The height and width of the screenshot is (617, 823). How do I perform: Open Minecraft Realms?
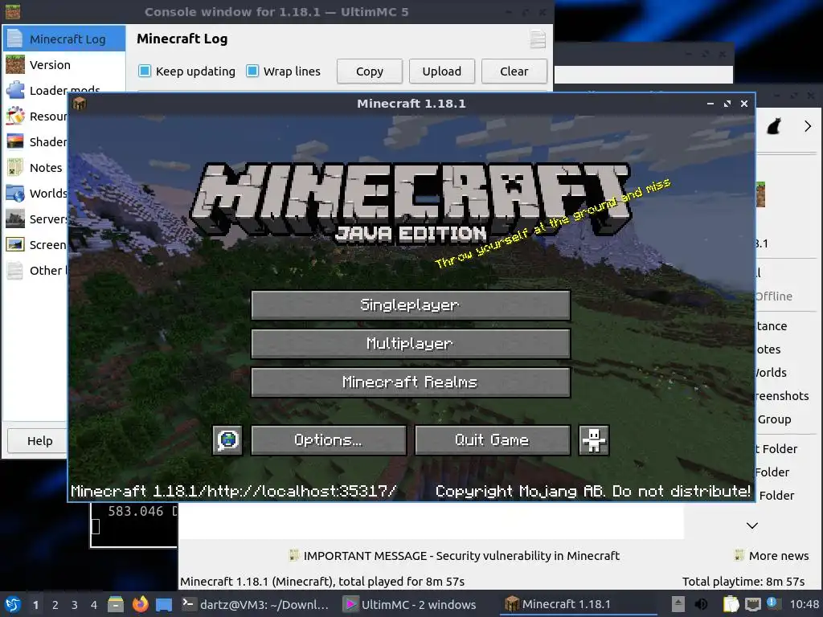click(411, 382)
